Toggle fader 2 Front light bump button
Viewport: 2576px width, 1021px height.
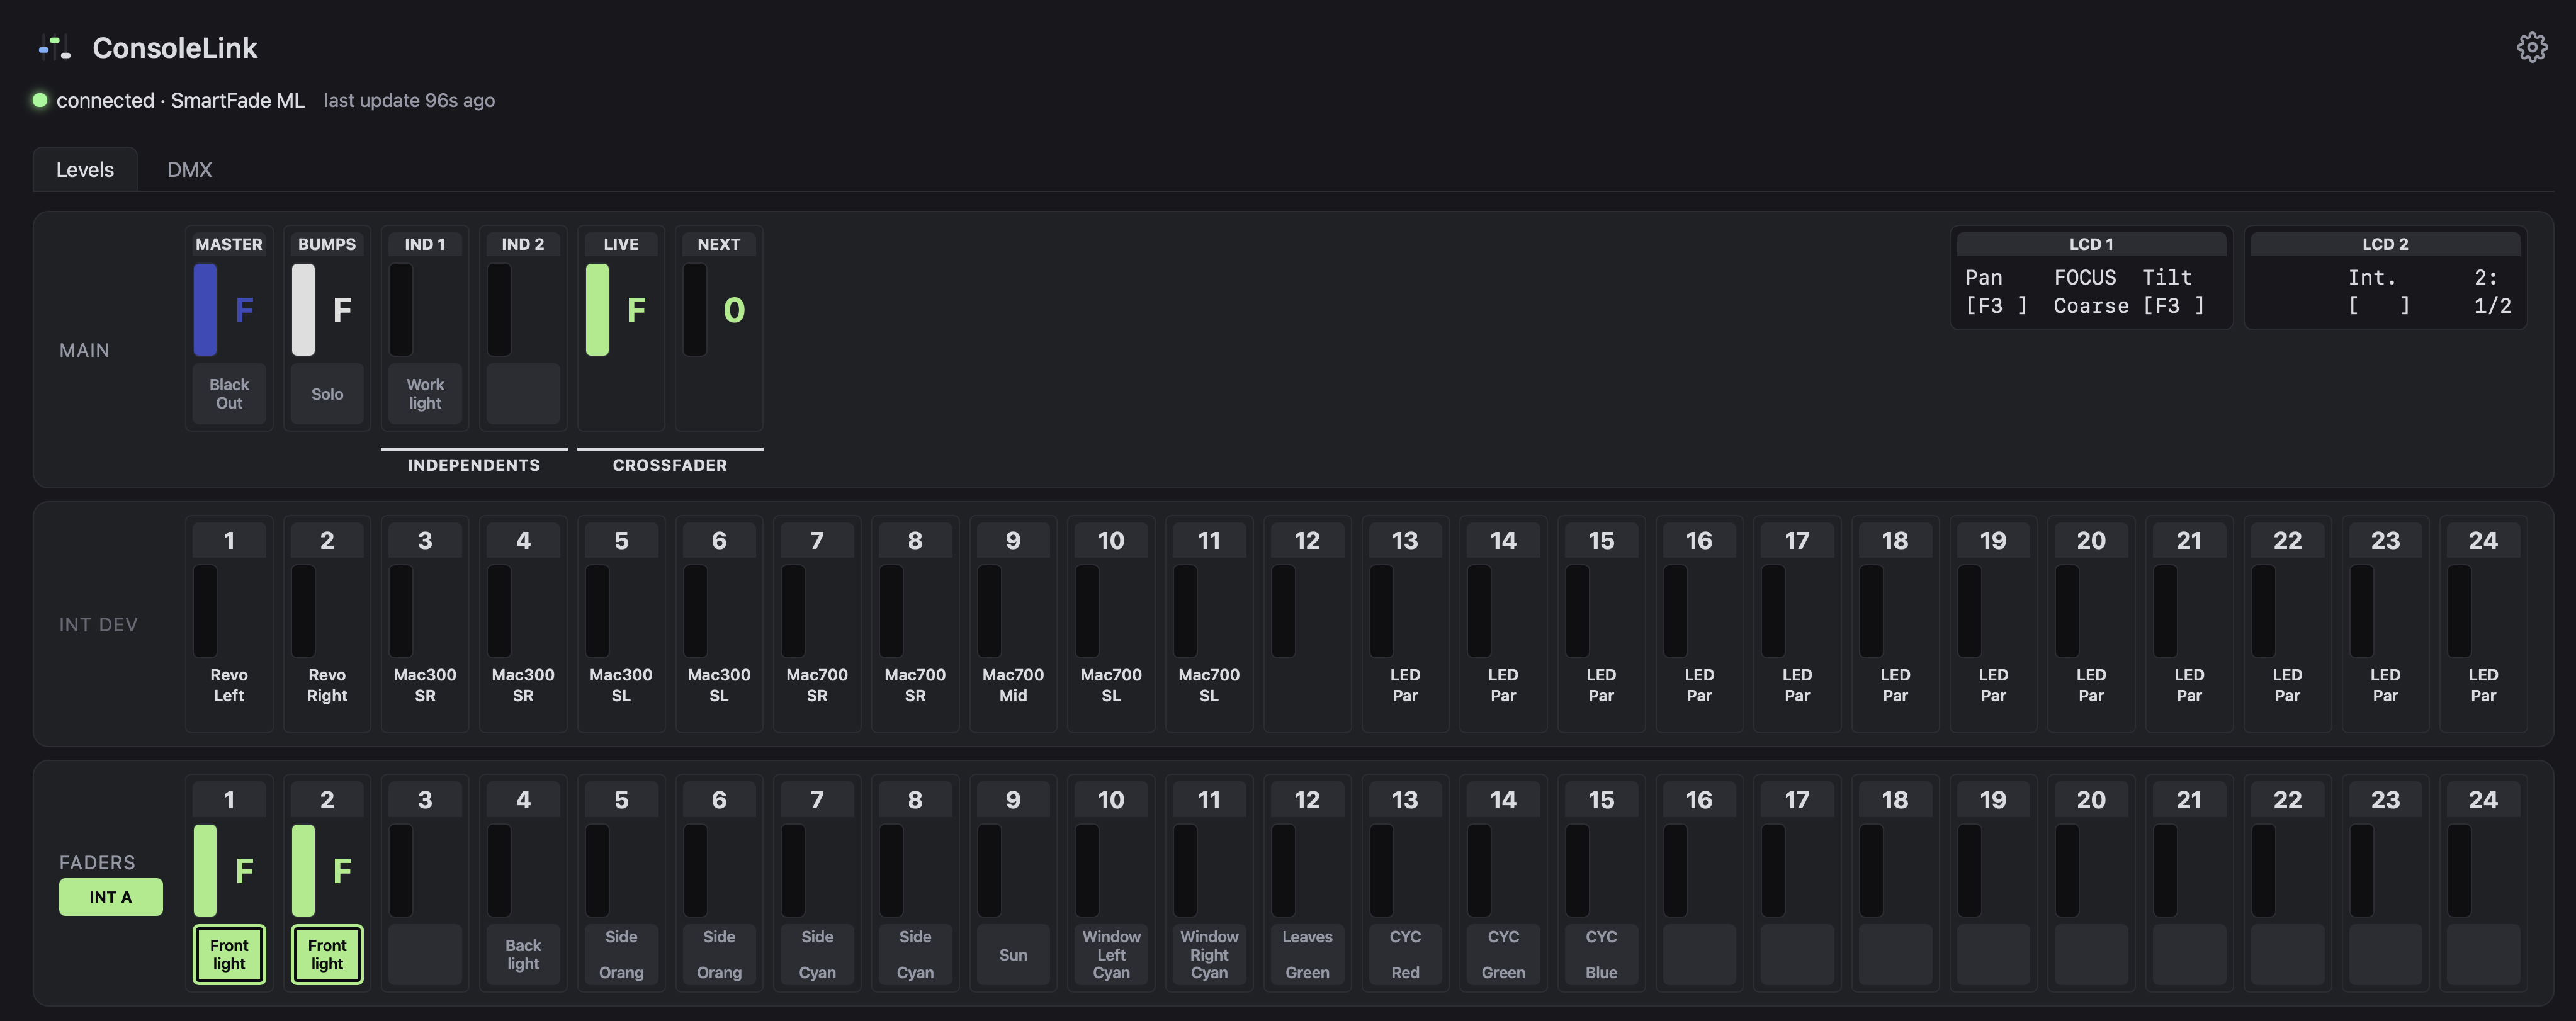click(x=327, y=954)
